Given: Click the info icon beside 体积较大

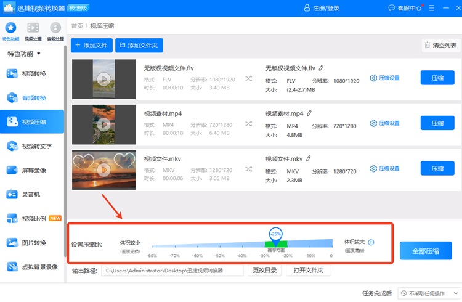Looking at the screenshot, I should (371, 242).
